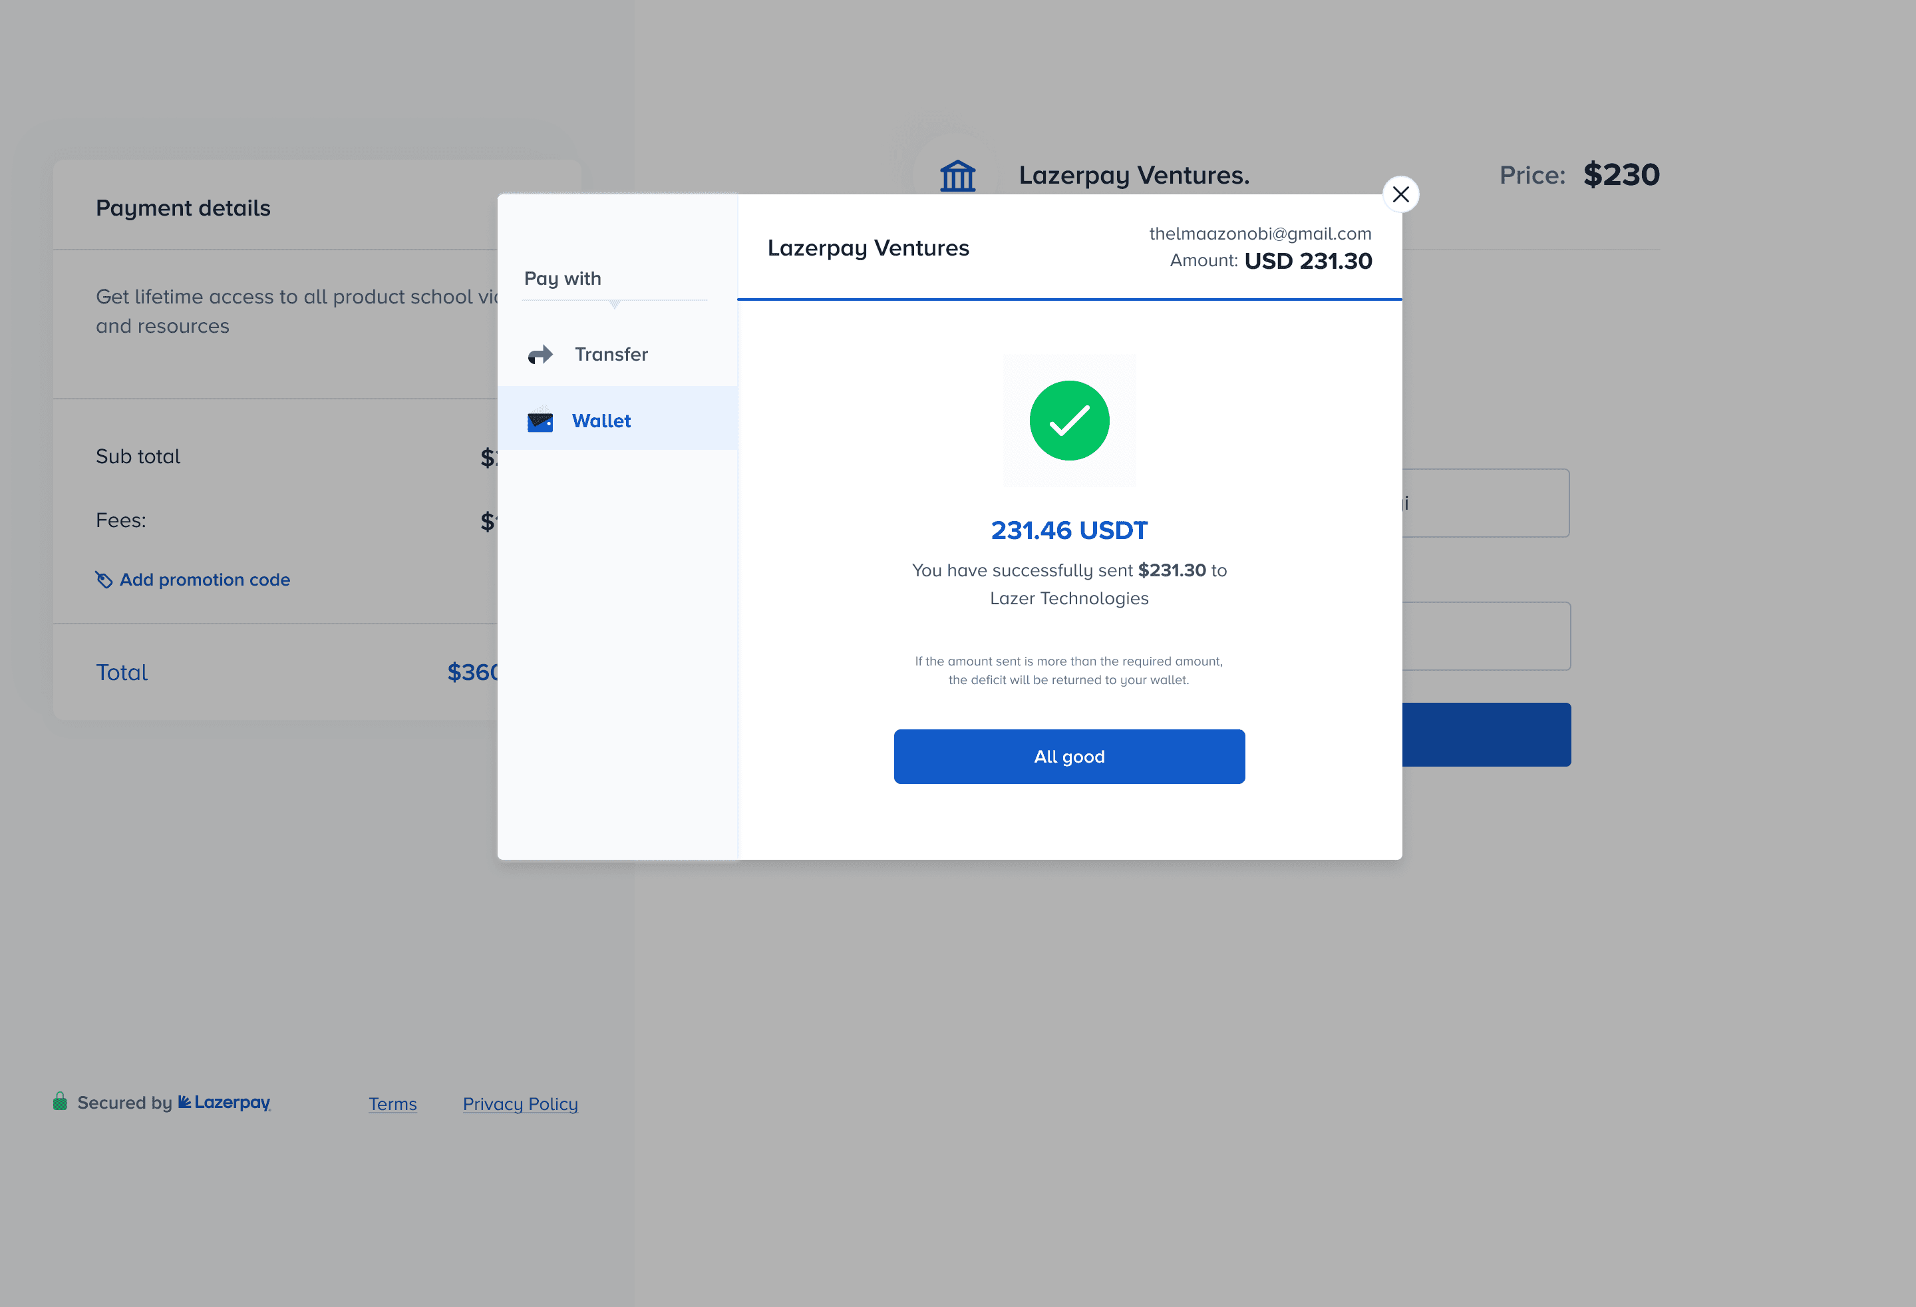The image size is (1916, 1307).
Task: Click the Wallet icon in the sidebar
Action: point(540,421)
